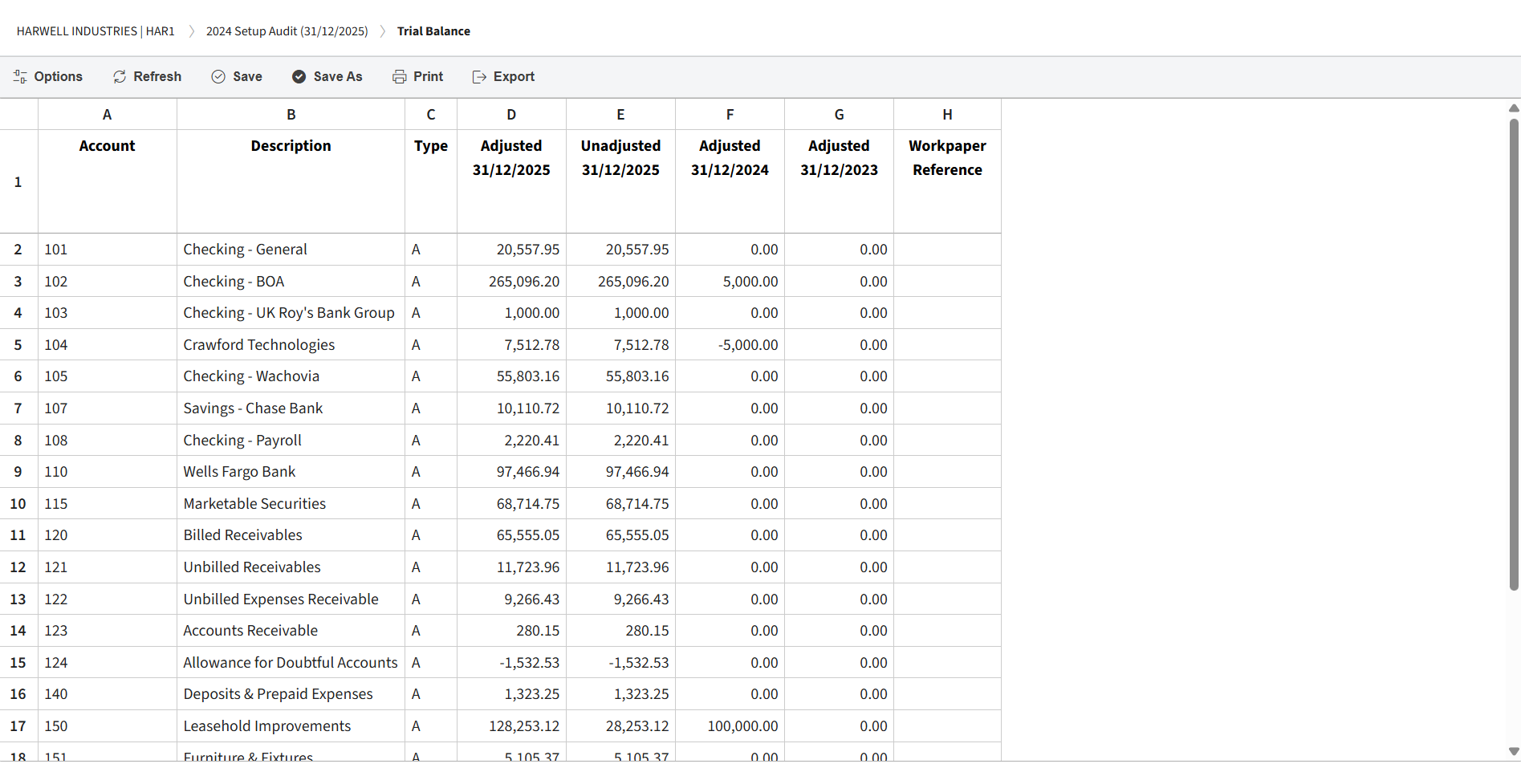Click the Save As filled checkmark icon

pos(299,77)
